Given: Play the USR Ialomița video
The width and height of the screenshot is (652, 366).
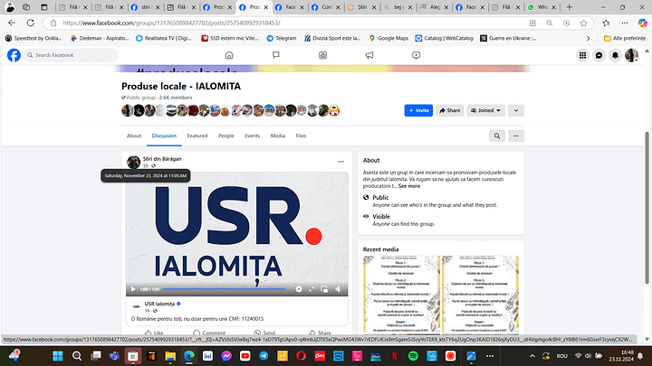Looking at the screenshot, I should [135, 289].
